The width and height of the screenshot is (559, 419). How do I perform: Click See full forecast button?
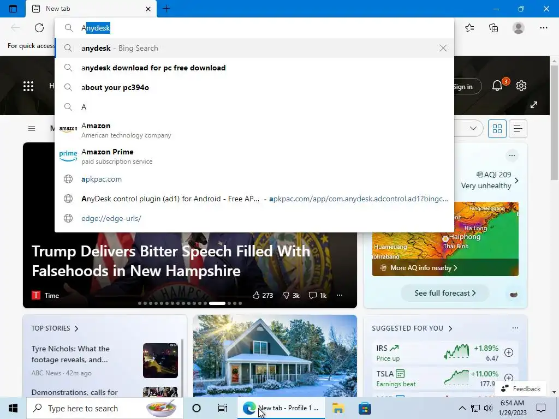pyautogui.click(x=445, y=293)
